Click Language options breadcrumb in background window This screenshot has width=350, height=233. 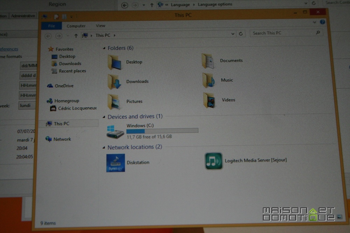pyautogui.click(x=215, y=4)
